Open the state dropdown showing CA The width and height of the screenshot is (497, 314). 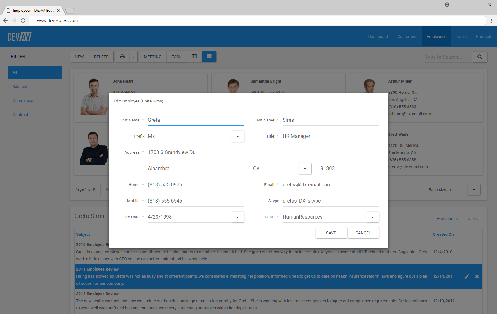coord(305,168)
